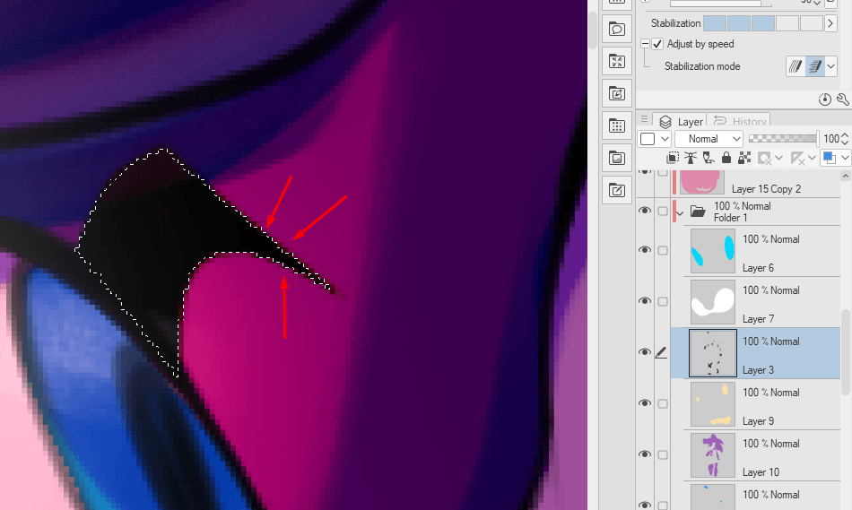The width and height of the screenshot is (852, 510).
Task: Select the highlighted second stabilization mode icon
Action: click(815, 66)
